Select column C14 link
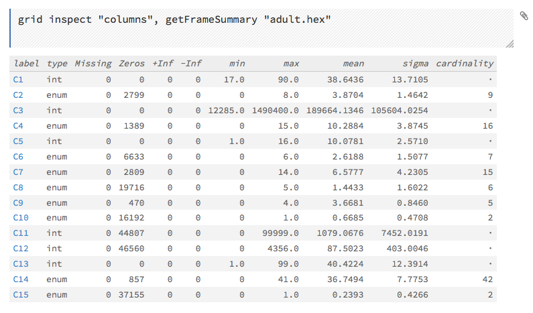 [x=21, y=279]
